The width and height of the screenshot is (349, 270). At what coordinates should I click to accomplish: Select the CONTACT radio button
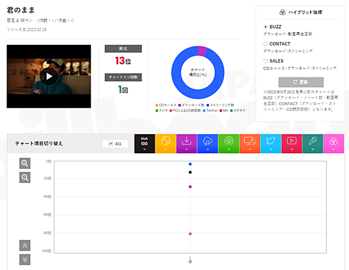click(265, 44)
